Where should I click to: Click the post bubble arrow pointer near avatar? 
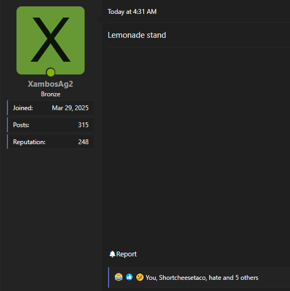99,19
